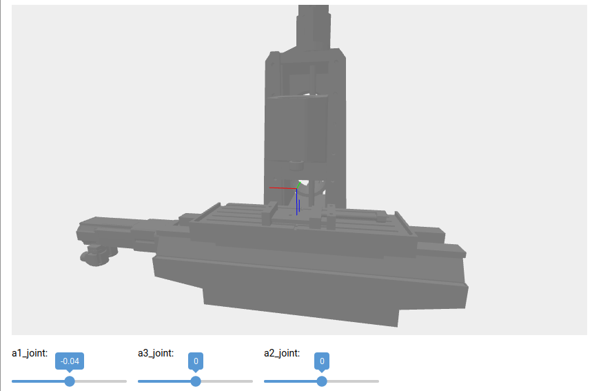This screenshot has width=592, height=391.
Task: Click the a1_joint label
Action: [x=30, y=353]
